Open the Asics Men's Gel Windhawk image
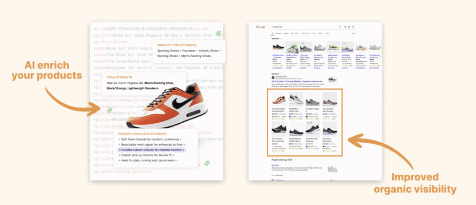 coord(313,129)
